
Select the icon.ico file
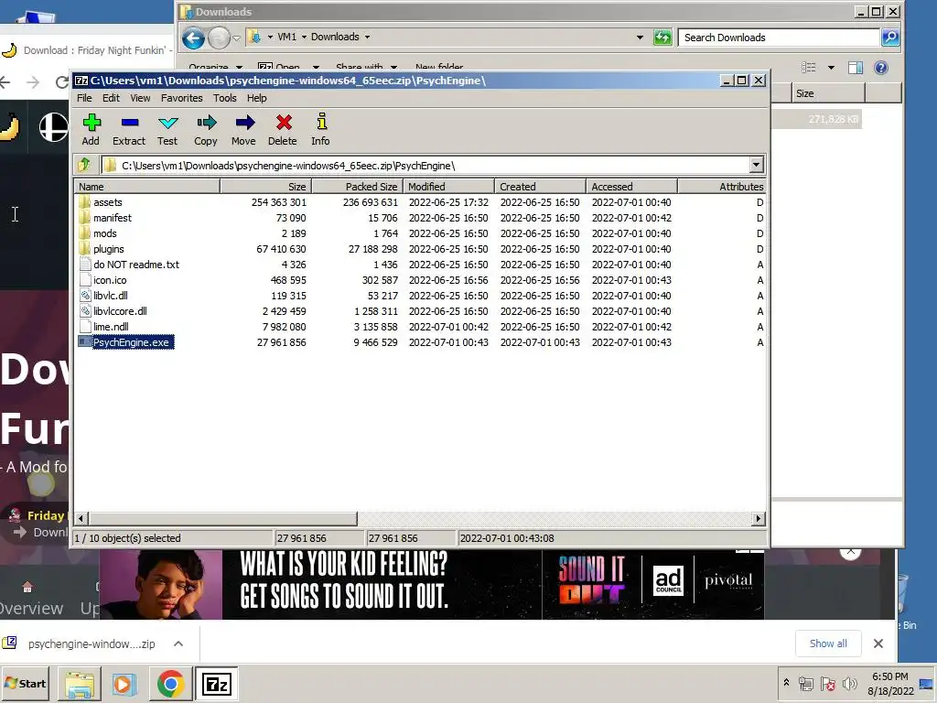coord(110,280)
